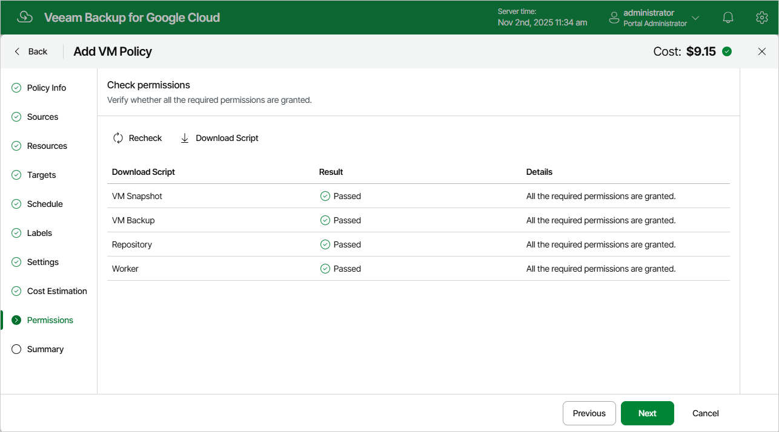Click the administrator user avatar icon
This screenshot has height=432, width=779.
pyautogui.click(x=614, y=18)
